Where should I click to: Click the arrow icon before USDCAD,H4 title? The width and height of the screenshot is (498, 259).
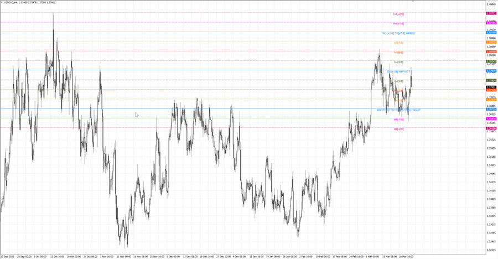pos(2,3)
